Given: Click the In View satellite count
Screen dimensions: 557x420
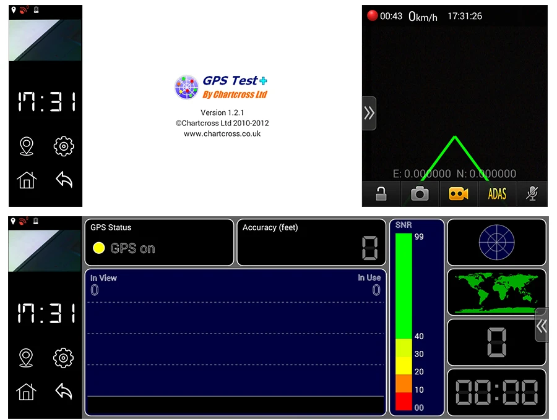Looking at the screenshot, I should point(95,290).
